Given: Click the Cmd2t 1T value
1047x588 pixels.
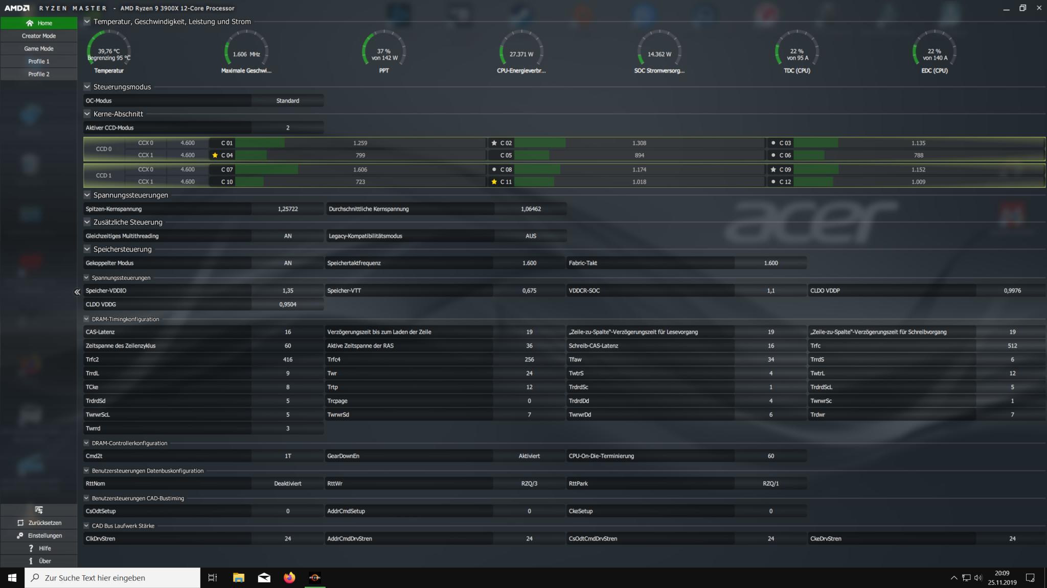Looking at the screenshot, I should [x=287, y=456].
